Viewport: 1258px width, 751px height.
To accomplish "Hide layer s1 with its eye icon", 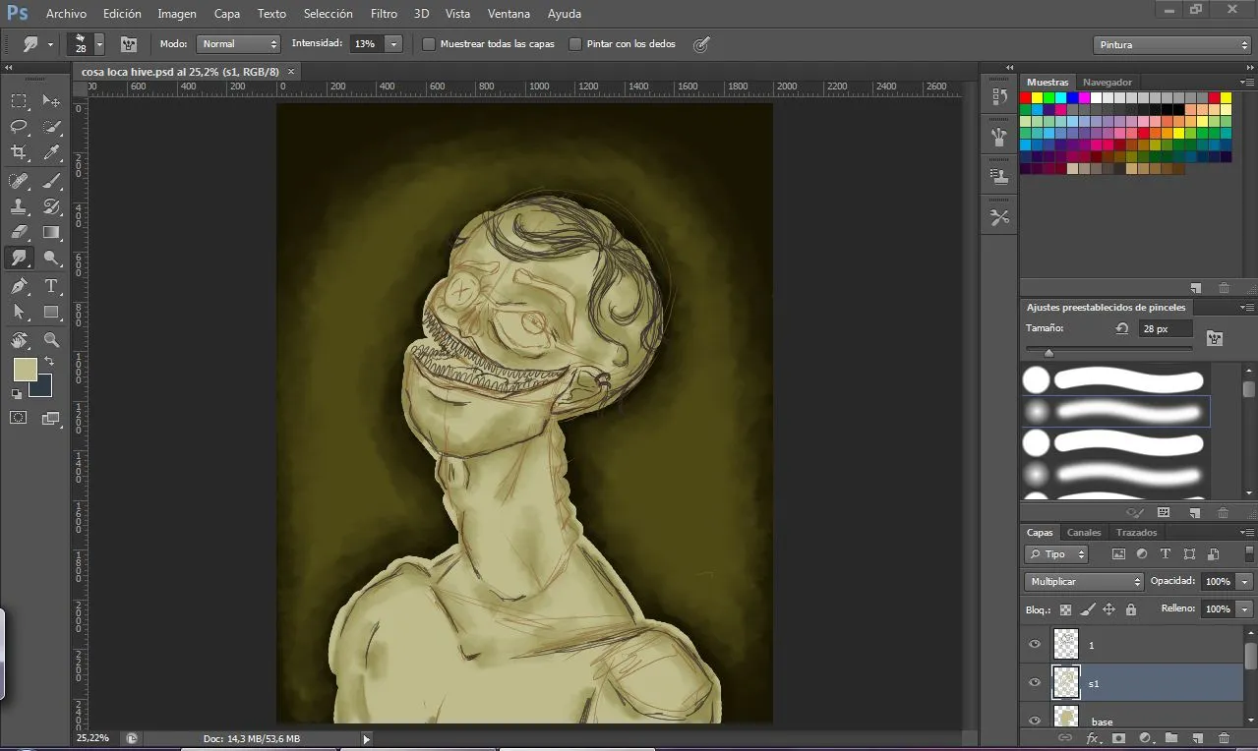I will click(1034, 682).
